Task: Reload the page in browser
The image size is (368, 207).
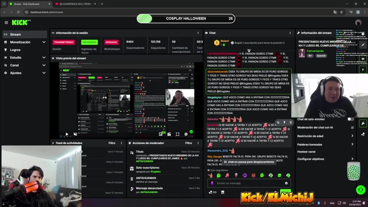Action: (x=18, y=12)
